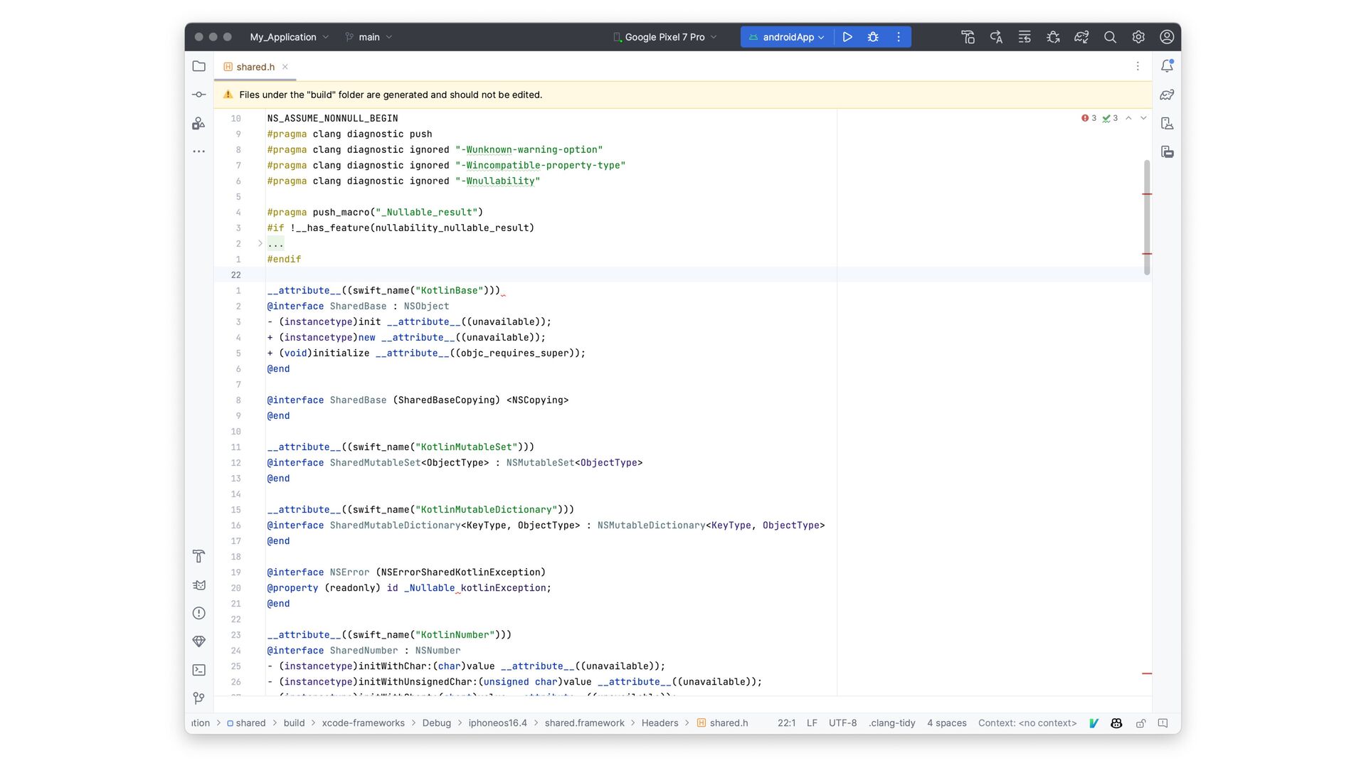Select the shared.h editor tab
Viewport: 1366px width, 768px height.
tap(255, 67)
